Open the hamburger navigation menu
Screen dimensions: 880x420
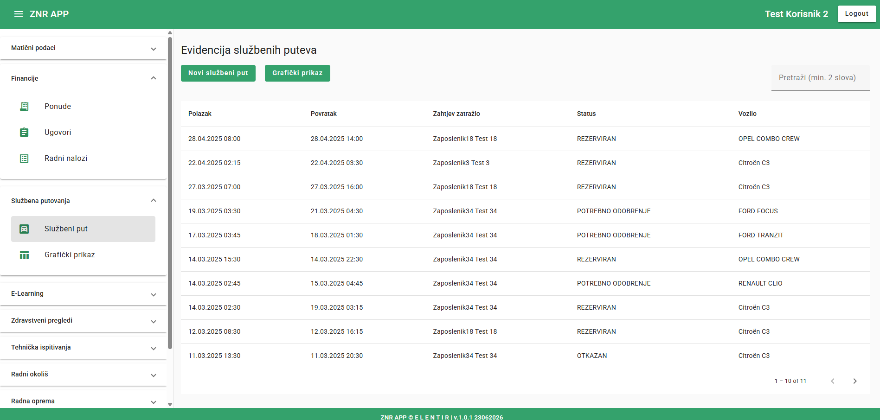tap(19, 14)
